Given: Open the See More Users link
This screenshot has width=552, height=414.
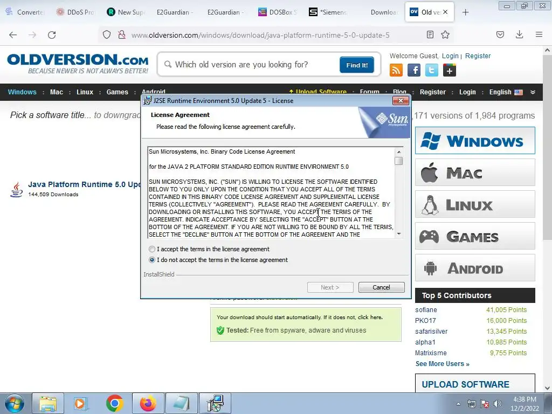Looking at the screenshot, I should (x=442, y=364).
